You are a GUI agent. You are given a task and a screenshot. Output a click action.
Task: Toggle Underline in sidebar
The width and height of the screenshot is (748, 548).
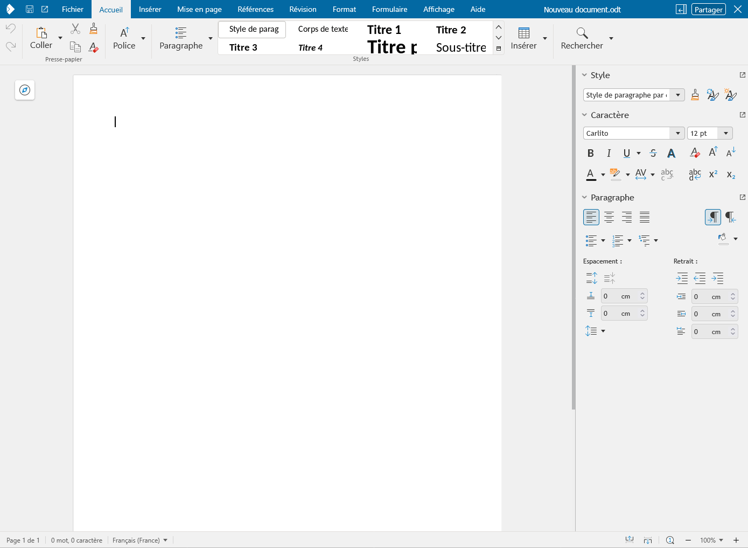626,153
